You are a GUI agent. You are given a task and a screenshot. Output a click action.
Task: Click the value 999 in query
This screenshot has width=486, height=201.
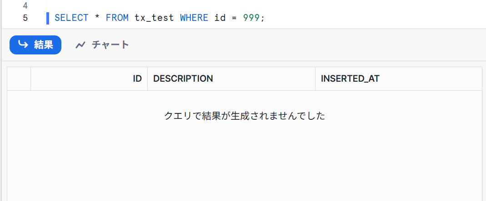tap(251, 18)
